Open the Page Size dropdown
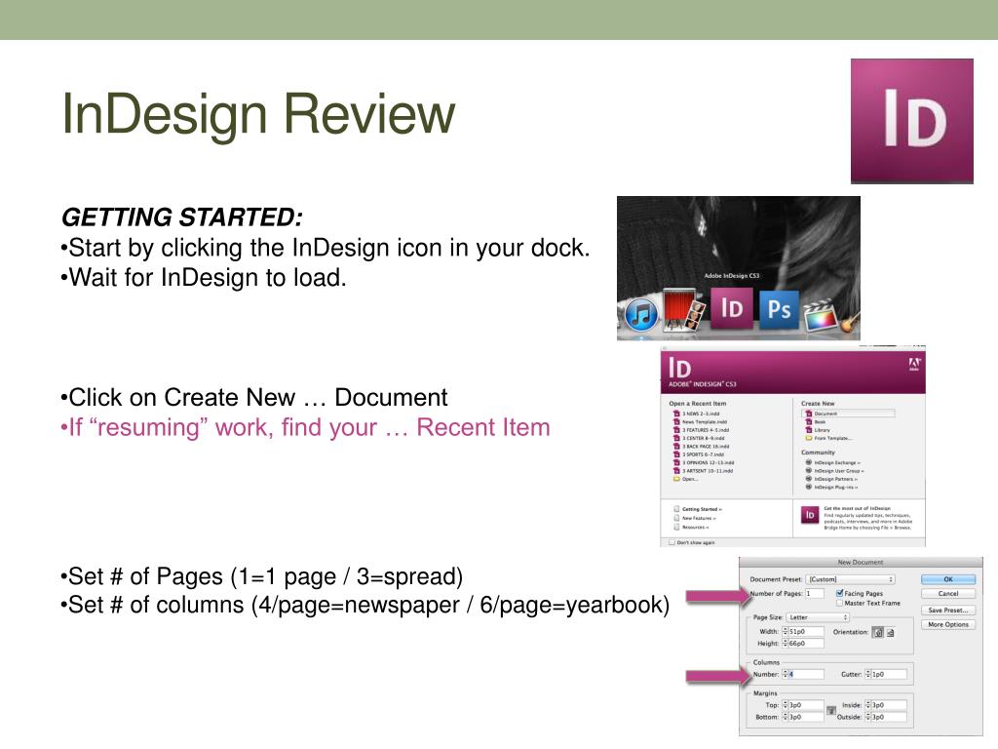The height and width of the screenshot is (749, 998). coord(818,617)
